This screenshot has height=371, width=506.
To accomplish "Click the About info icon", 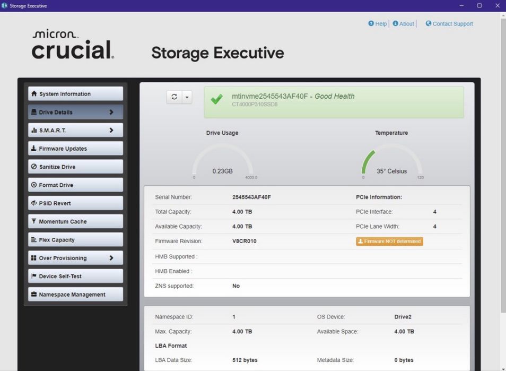I will point(395,23).
